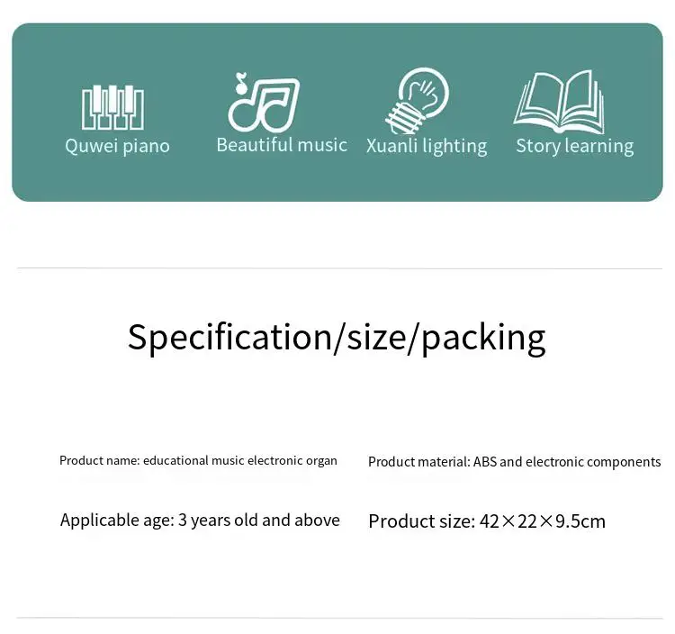Click the piano keys icon
675x634 pixels.
click(112, 107)
